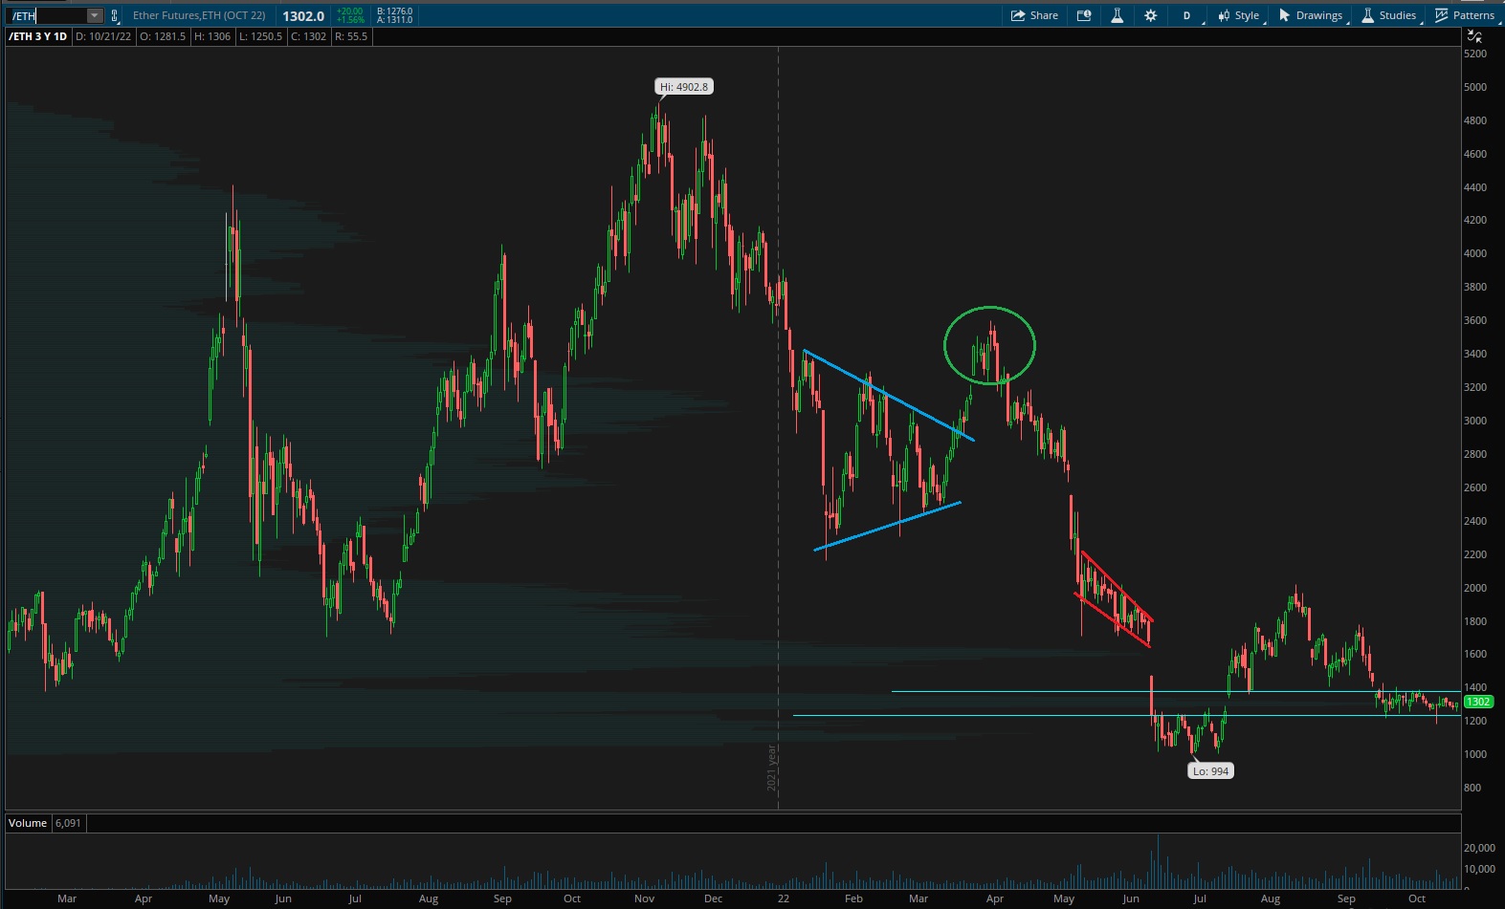
Task: Open the chart alerts book icon
Action: click(1084, 15)
